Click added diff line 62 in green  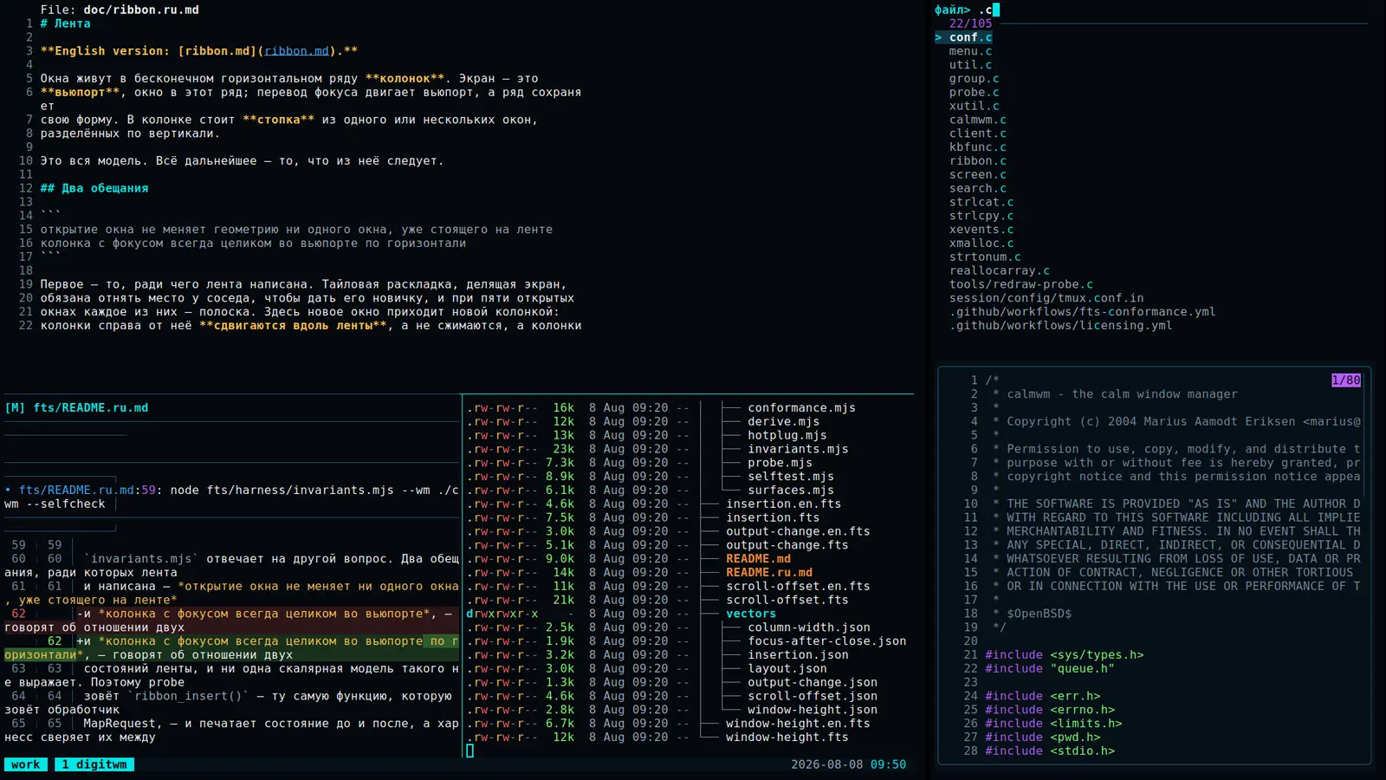[231, 648]
